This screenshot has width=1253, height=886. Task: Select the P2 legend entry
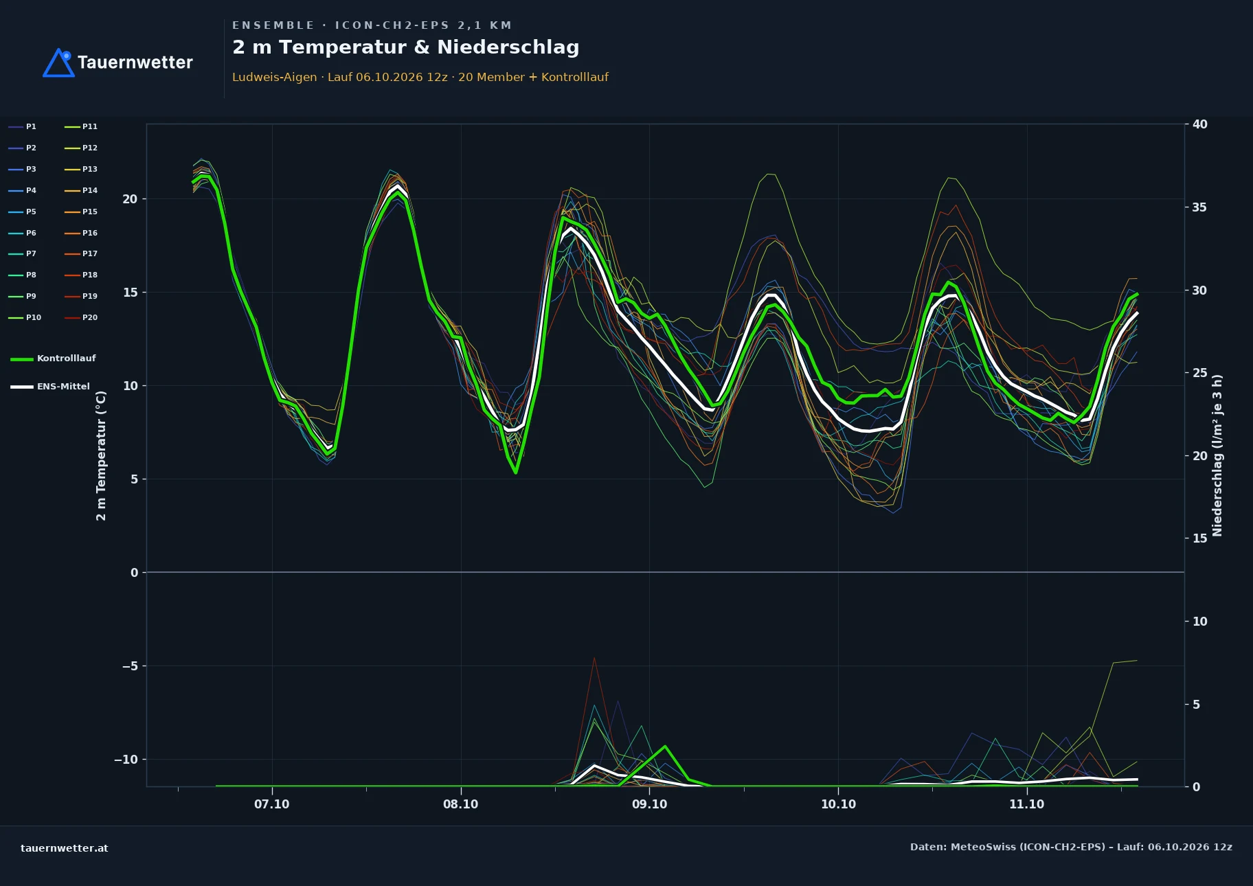[23, 148]
